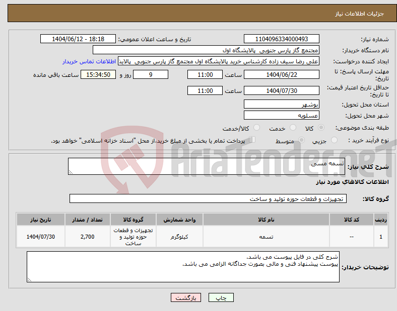The width and height of the screenshot is (397, 311).
Task: Select the کالا/خدمت radio button
Action: pyautogui.click(x=256, y=128)
